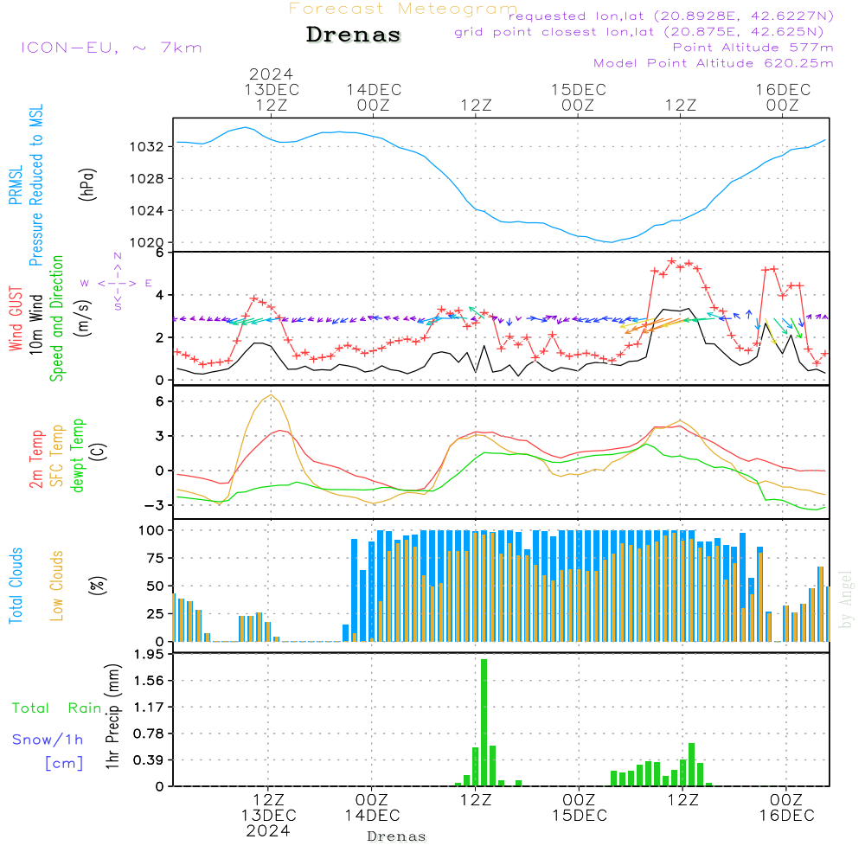Click the 1020 pressure axis value

click(x=147, y=242)
